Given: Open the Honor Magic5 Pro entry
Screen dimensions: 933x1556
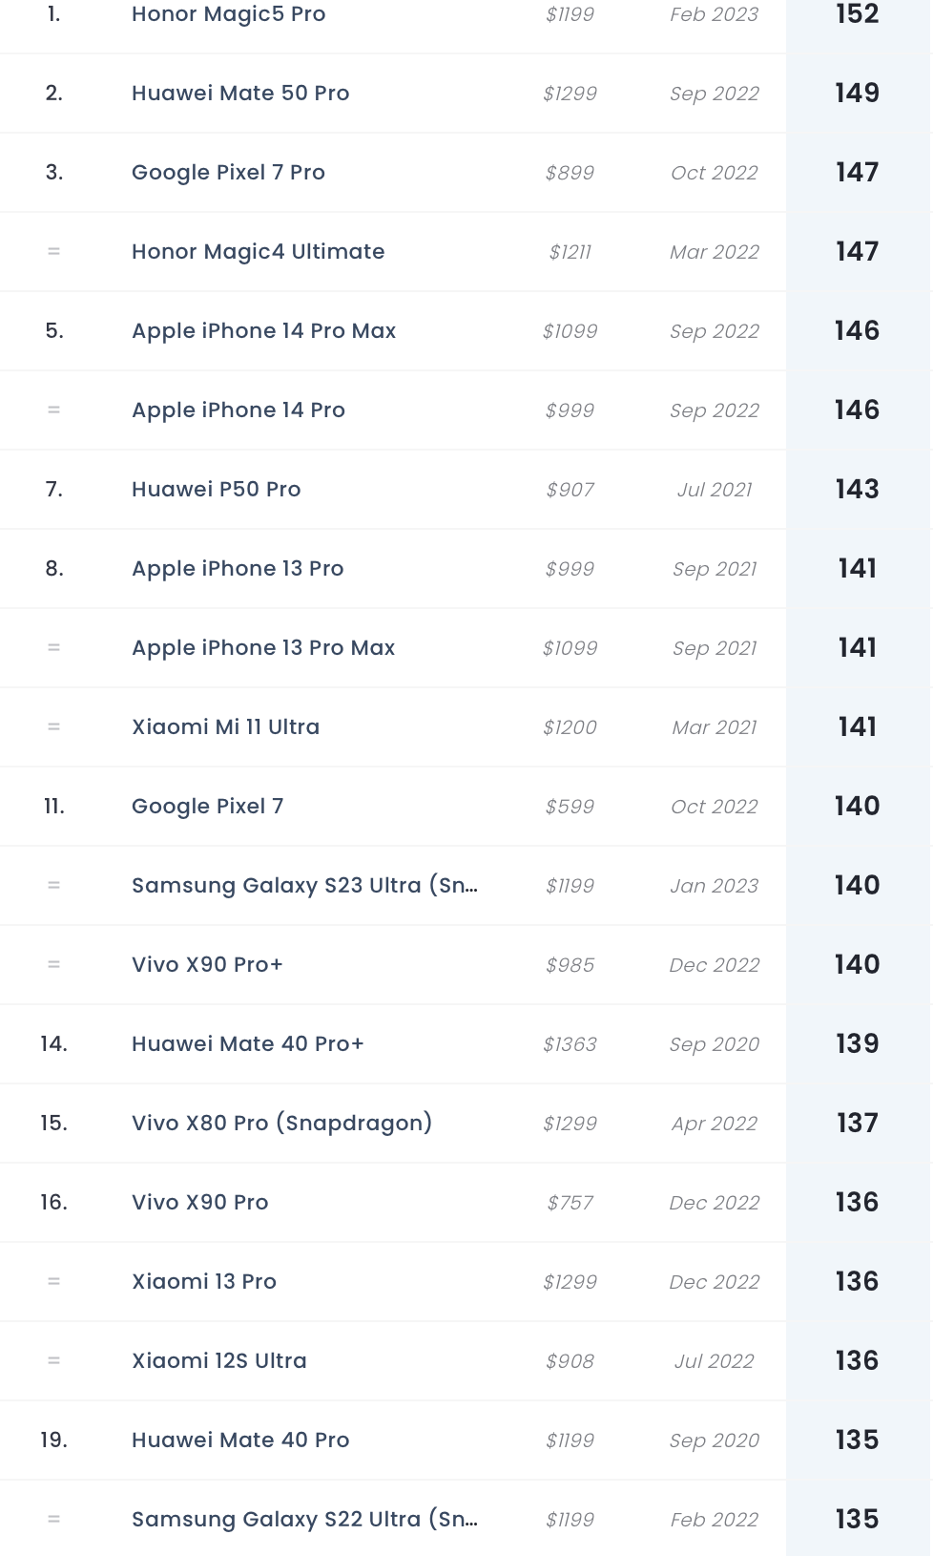Looking at the screenshot, I should [x=229, y=14].
